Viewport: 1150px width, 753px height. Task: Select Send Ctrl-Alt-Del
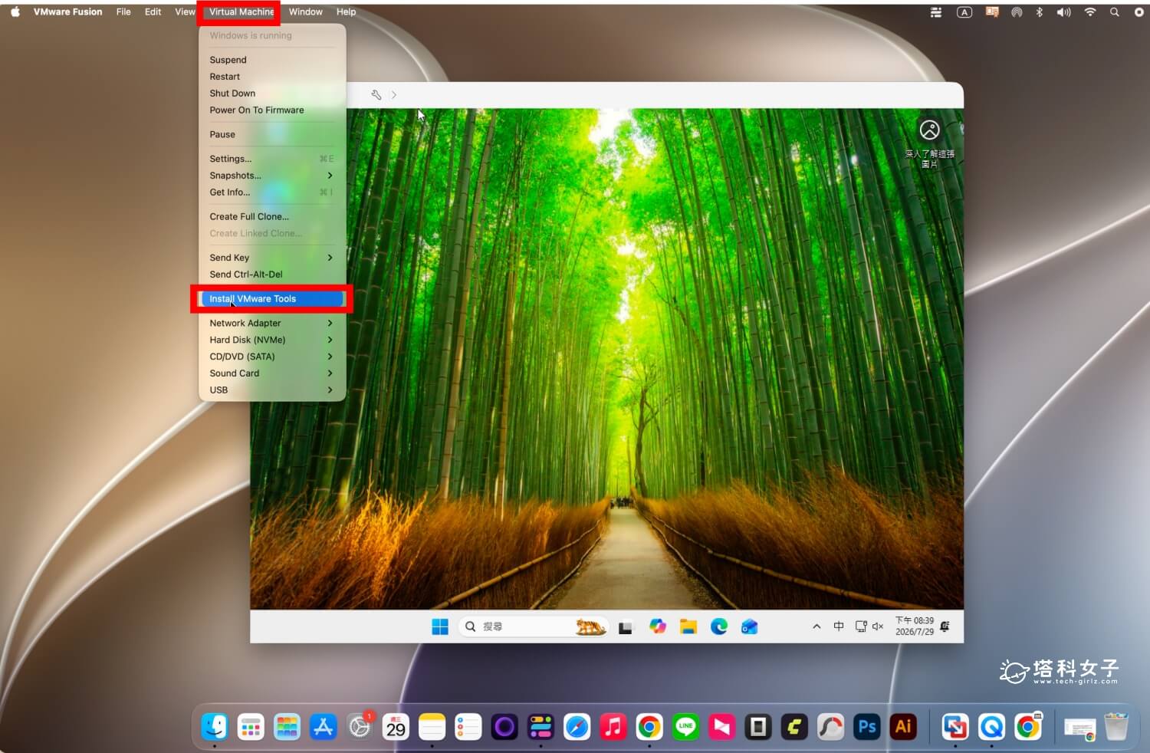coord(272,275)
